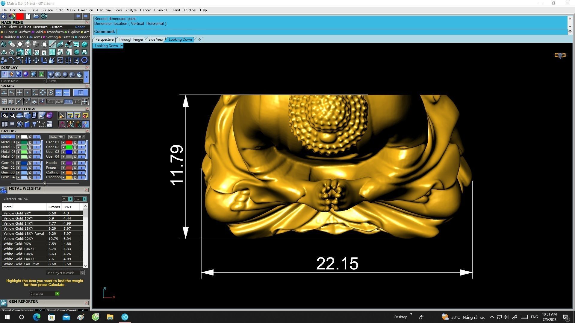
Task: Select the move arrows tool icon
Action: point(36,60)
